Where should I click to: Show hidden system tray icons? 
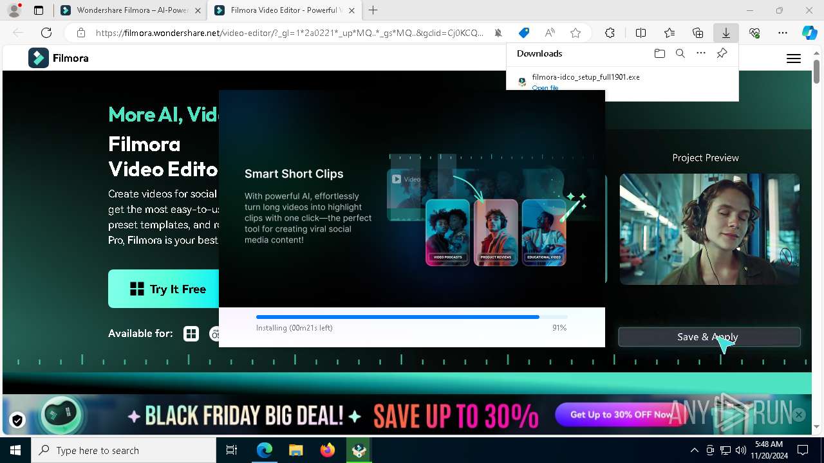pyautogui.click(x=694, y=450)
